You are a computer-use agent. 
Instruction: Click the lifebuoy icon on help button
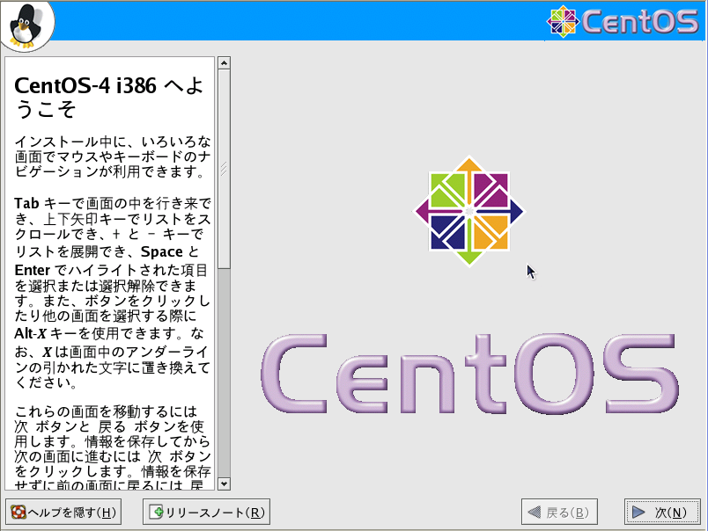pyautogui.click(x=18, y=512)
